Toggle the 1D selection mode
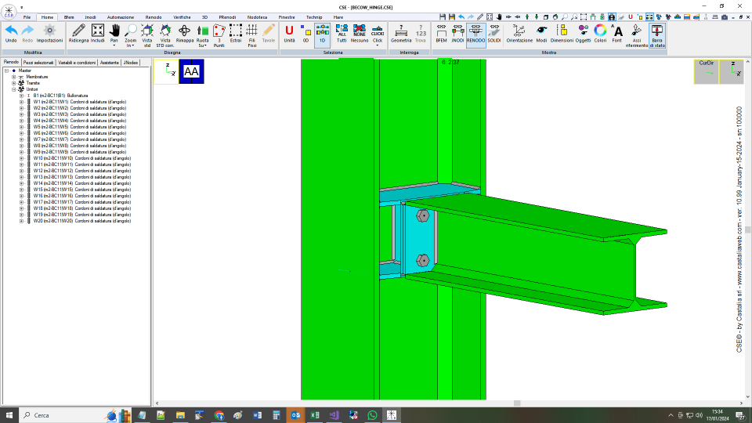This screenshot has width=752, height=423. (322, 35)
